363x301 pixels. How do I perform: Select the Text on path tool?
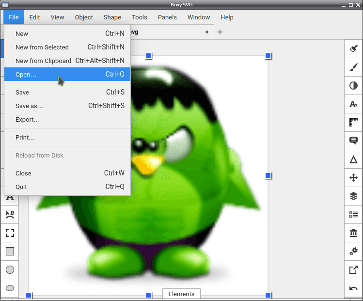(x=10, y=214)
